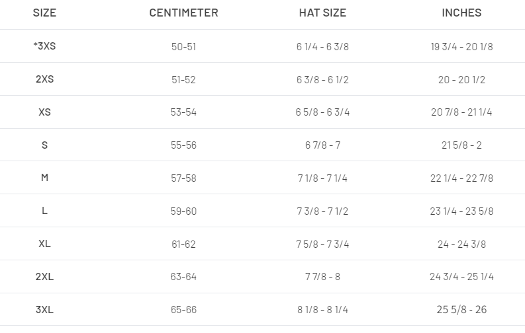Select the M size label
This screenshot has width=525, height=333.
coord(44,178)
